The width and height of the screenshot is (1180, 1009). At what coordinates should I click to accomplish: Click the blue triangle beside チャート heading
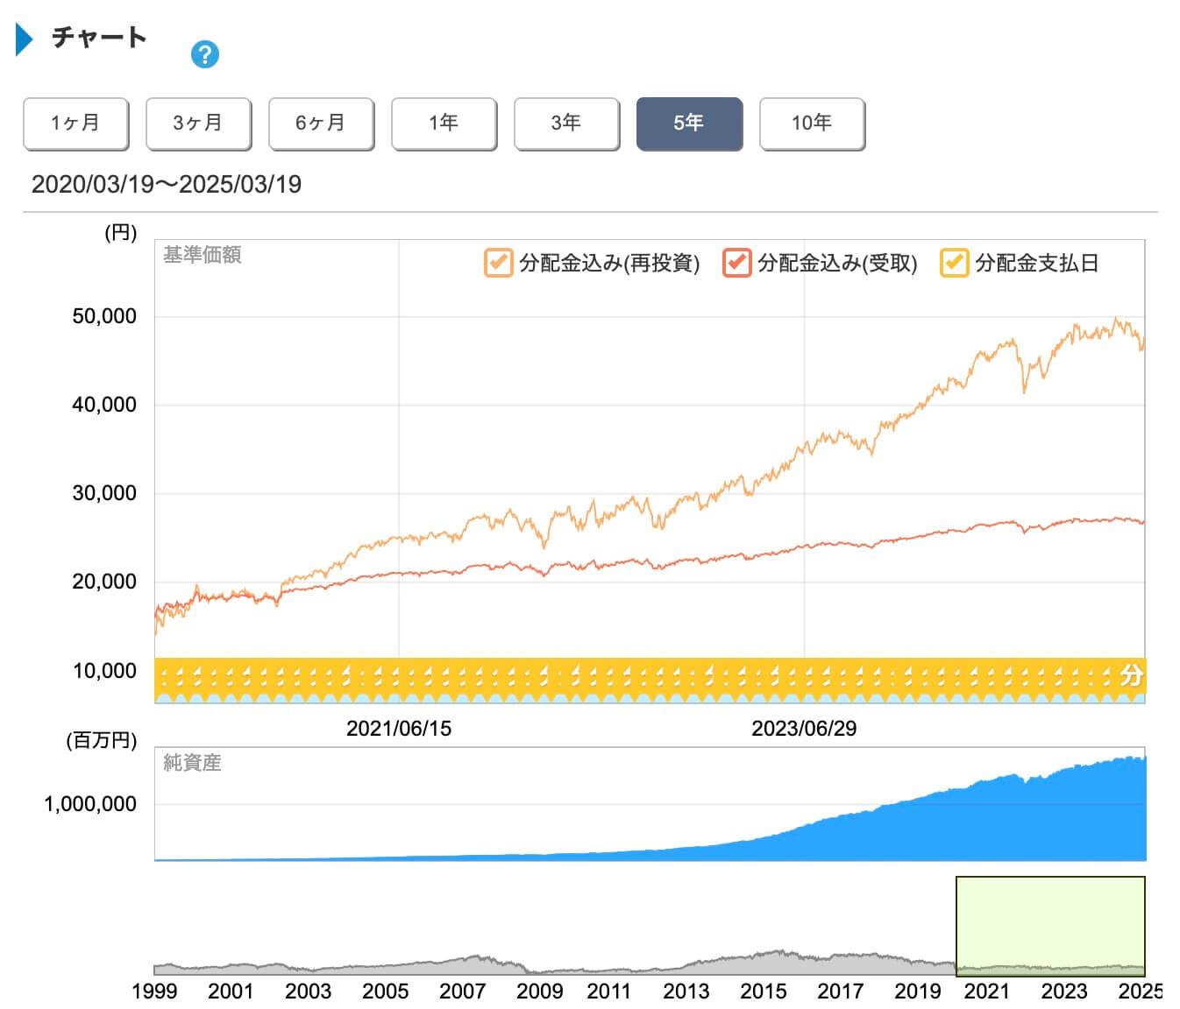pos(25,39)
